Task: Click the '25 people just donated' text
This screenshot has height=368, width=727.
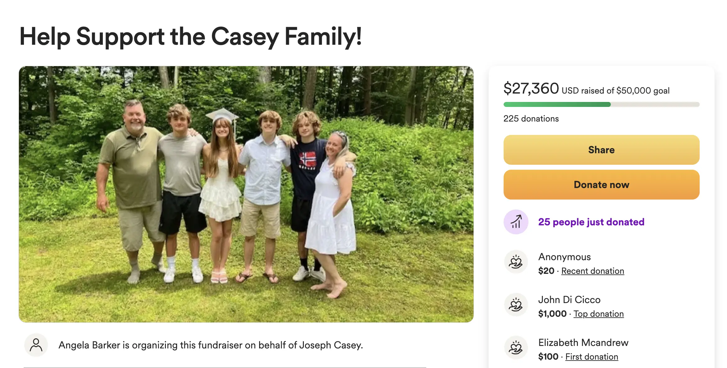Action: coord(591,222)
